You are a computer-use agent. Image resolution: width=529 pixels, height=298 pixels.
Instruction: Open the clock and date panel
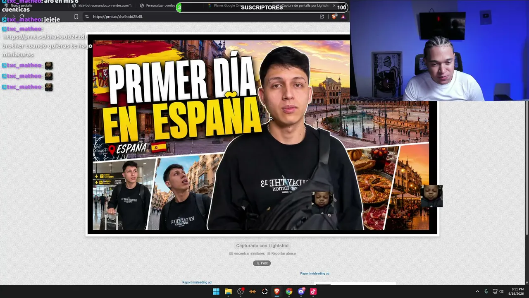(x=517, y=291)
